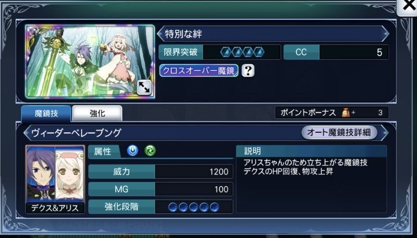Image resolution: width=417 pixels, height=238 pixels.
Task: Click the limit break crystal icons
Action: (x=242, y=52)
